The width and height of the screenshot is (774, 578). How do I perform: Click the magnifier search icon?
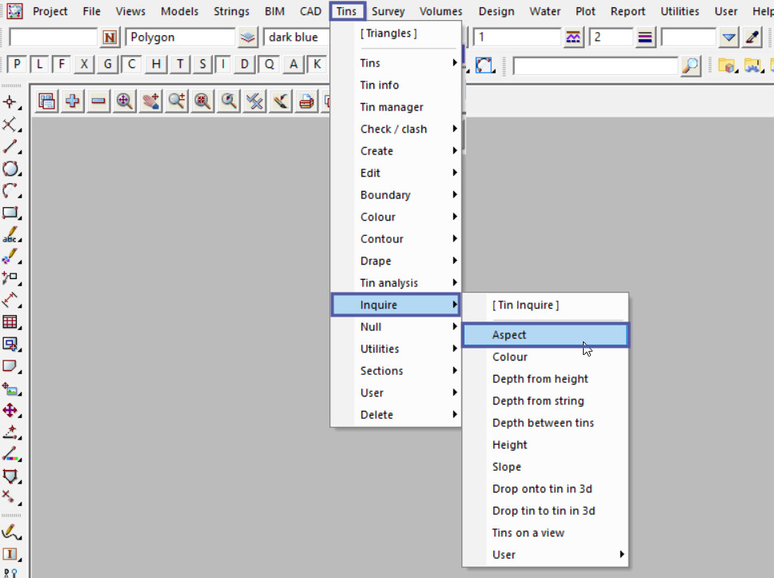(691, 66)
